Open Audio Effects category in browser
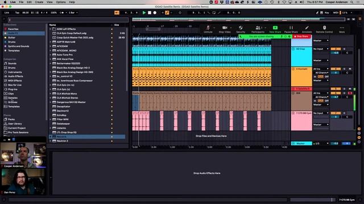The height and width of the screenshot is (204, 364). click(x=15, y=76)
